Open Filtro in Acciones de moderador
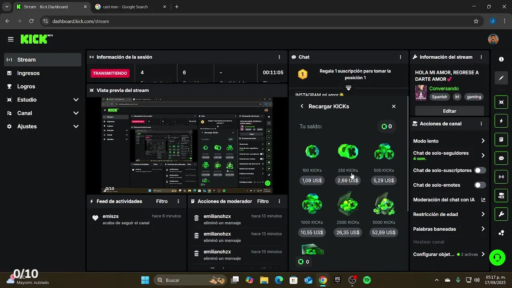This screenshot has width=512, height=288. click(263, 202)
